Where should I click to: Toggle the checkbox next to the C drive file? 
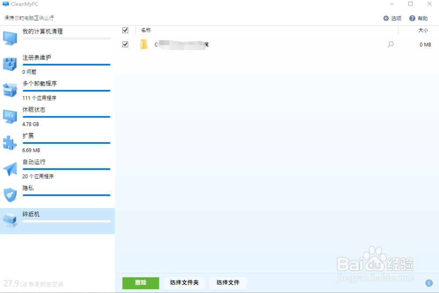125,44
